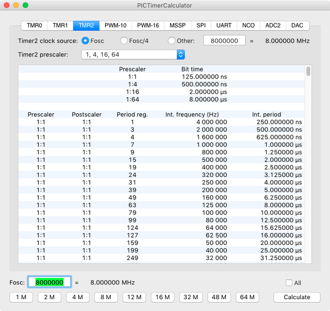Click the period register 124 cell
Screen dimensions: 330x311
point(133,228)
